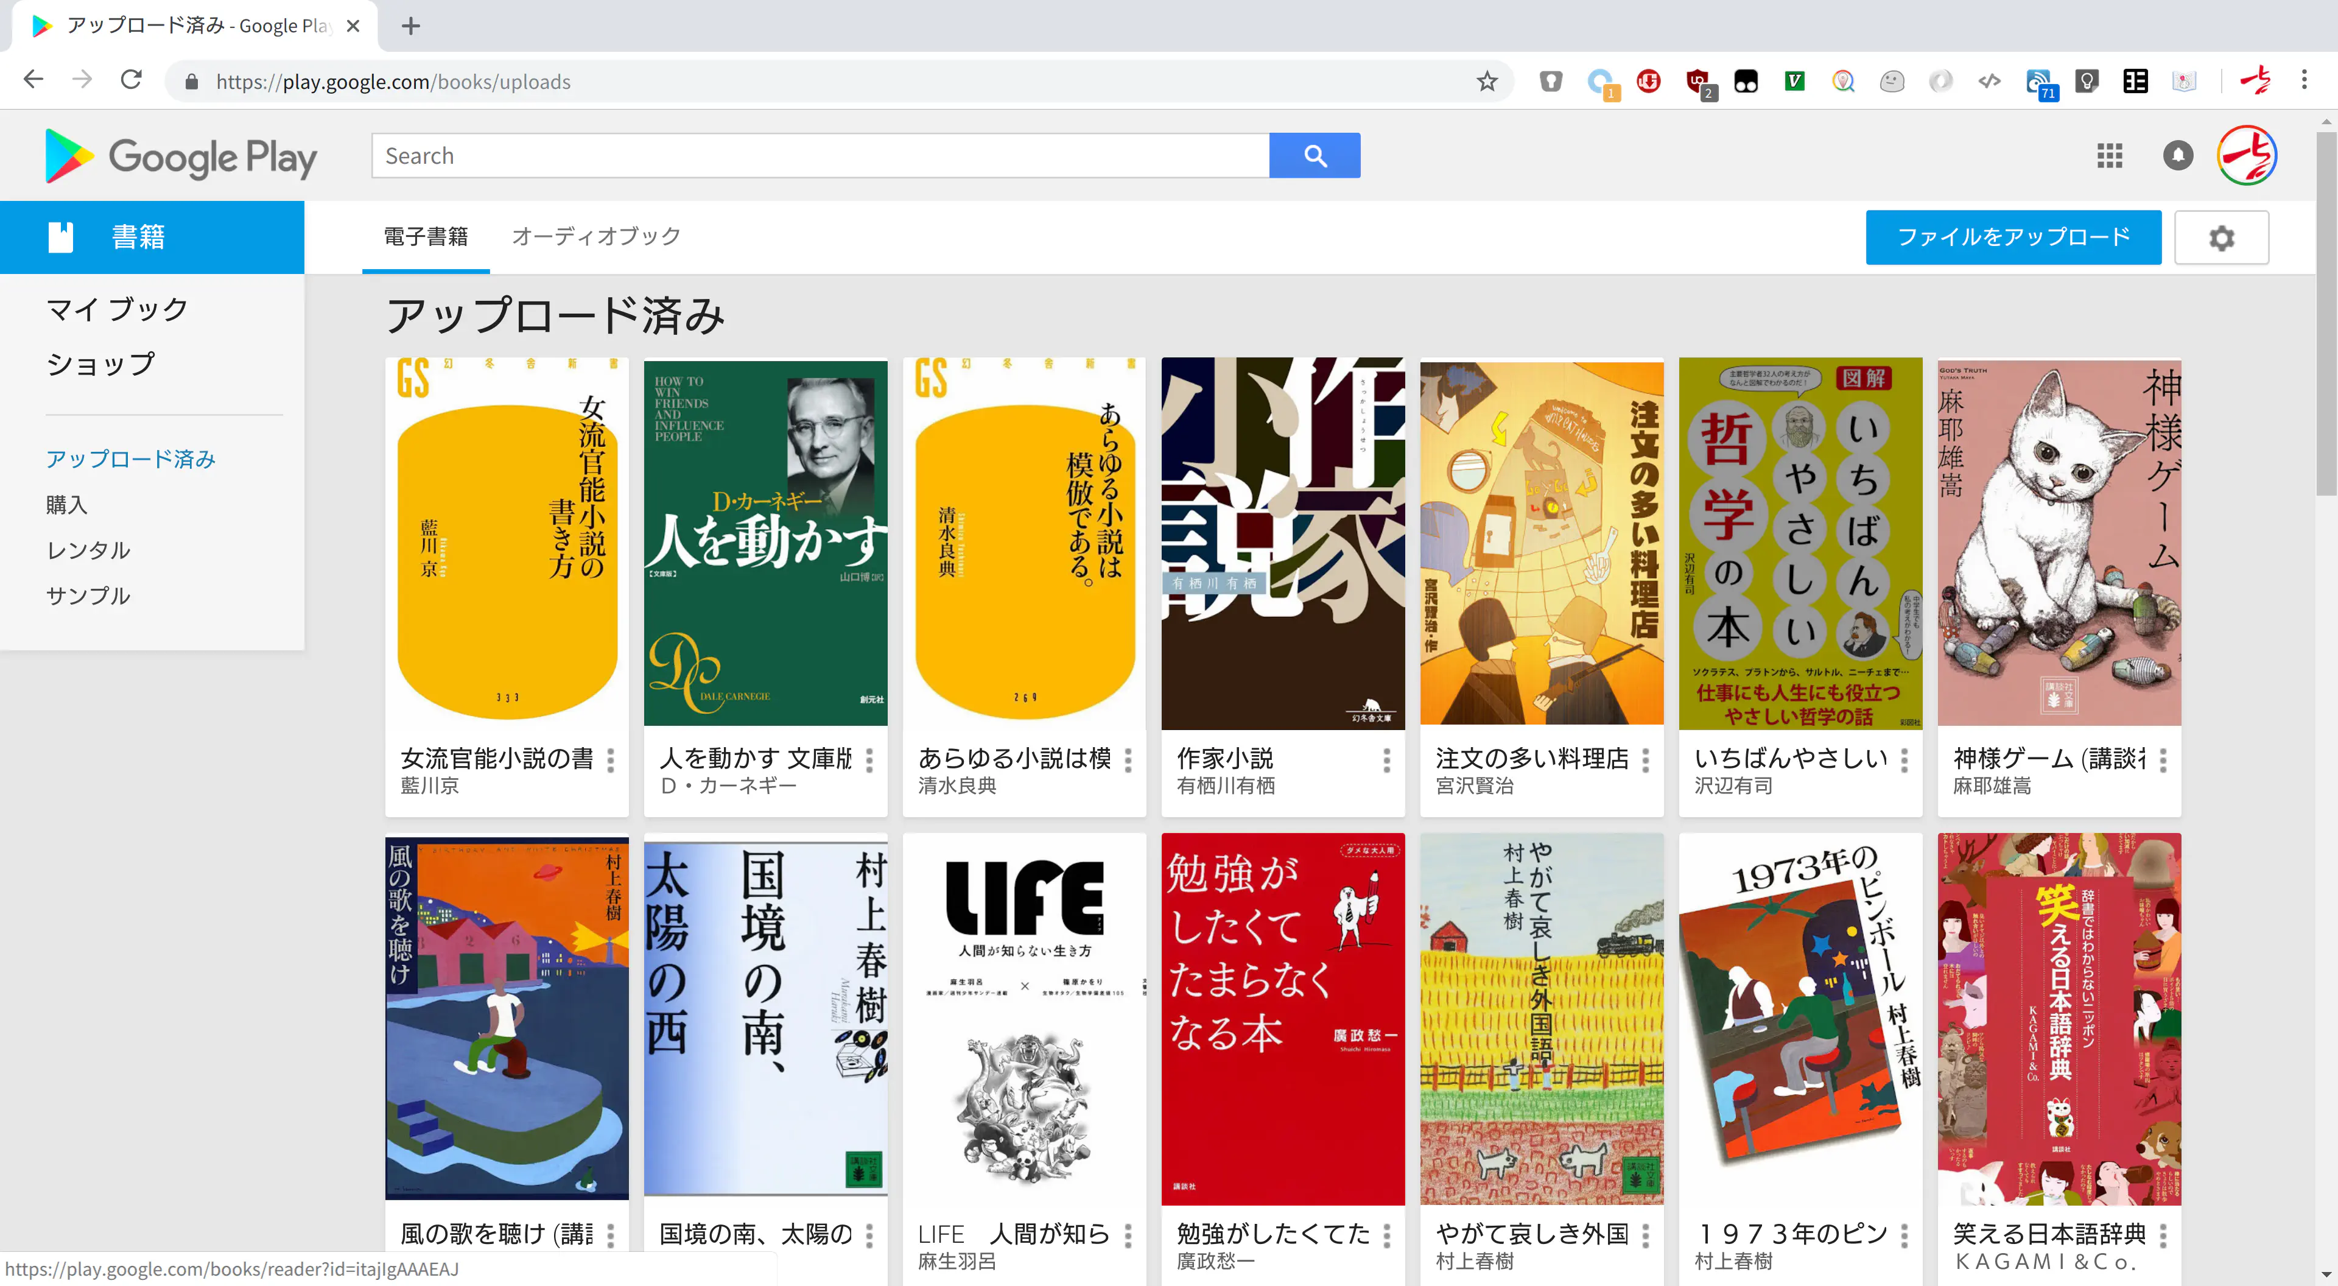The width and height of the screenshot is (2338, 1286).
Task: Open the 1Password extension
Action: pos(1551,81)
